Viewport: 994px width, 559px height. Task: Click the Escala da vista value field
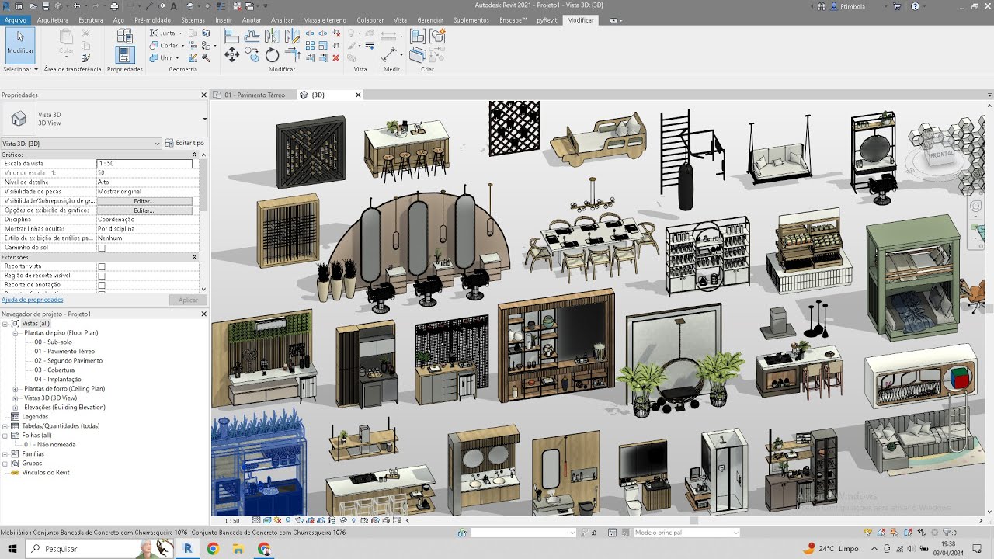144,164
